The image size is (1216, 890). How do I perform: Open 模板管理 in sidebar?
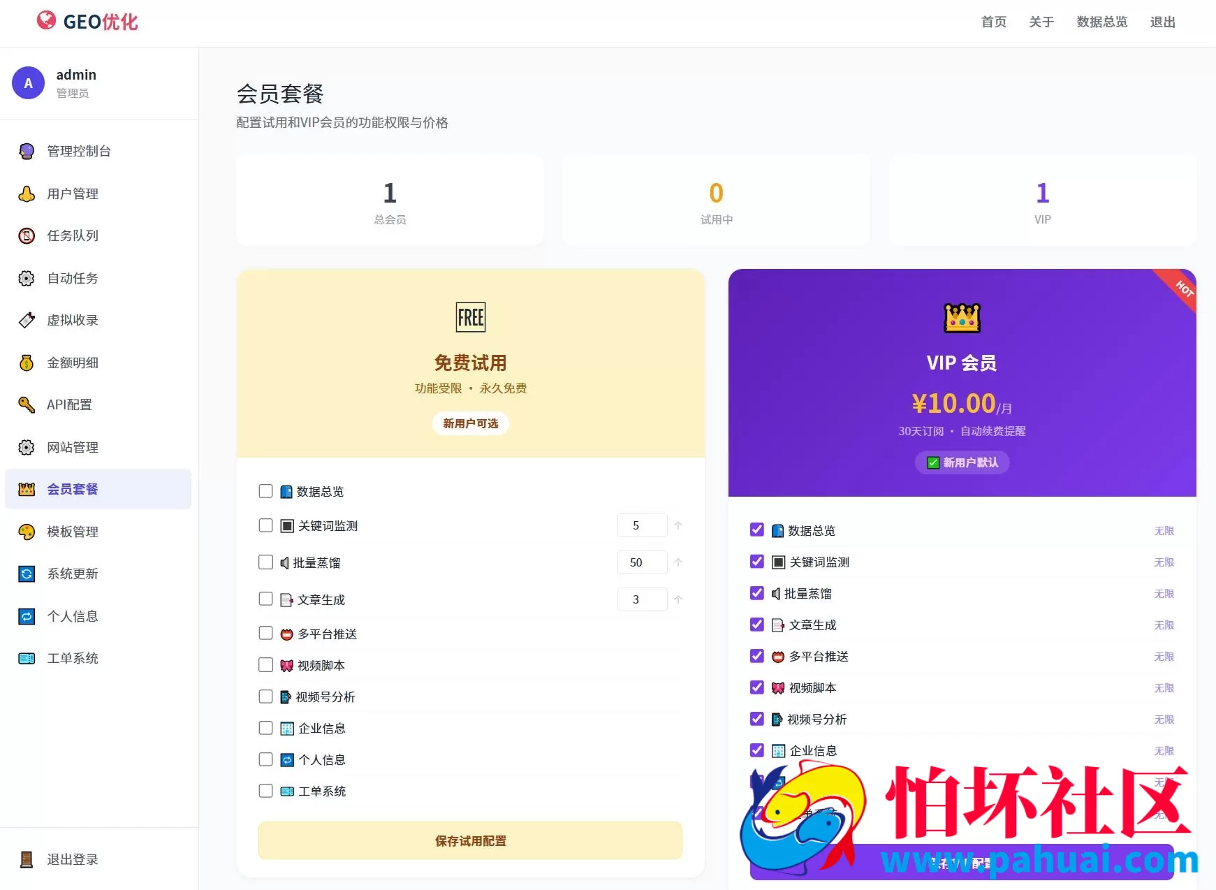click(98, 532)
